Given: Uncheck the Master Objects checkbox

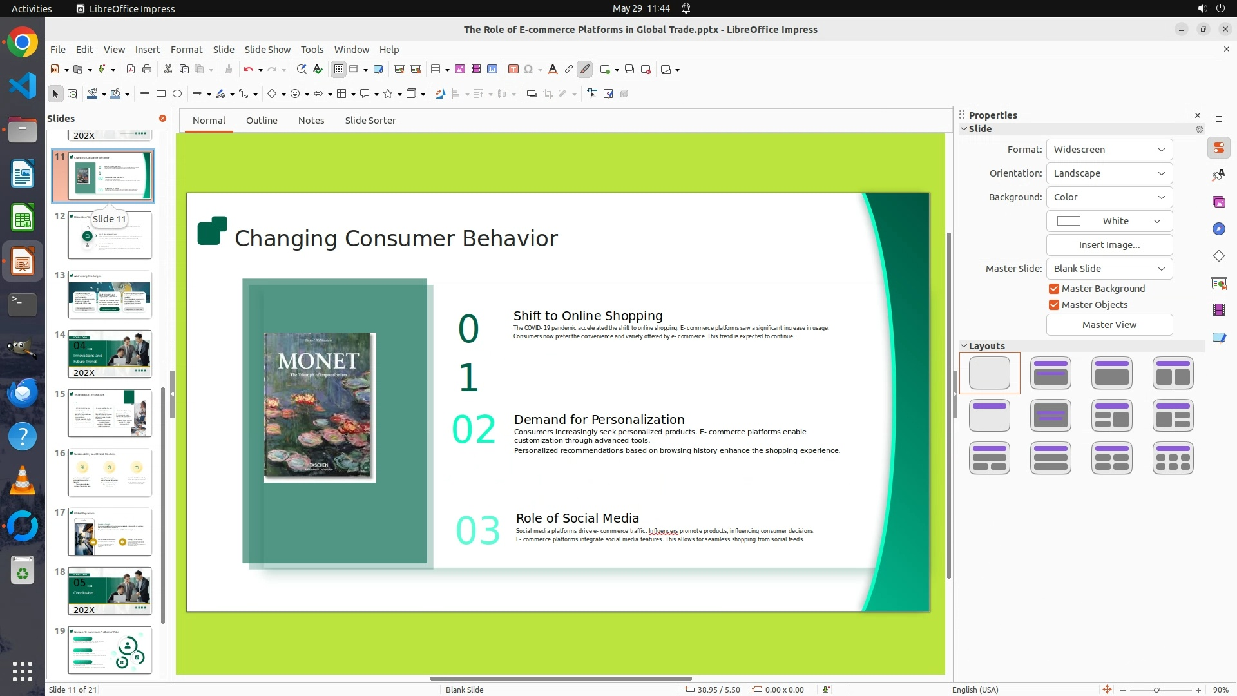Looking at the screenshot, I should (1054, 305).
